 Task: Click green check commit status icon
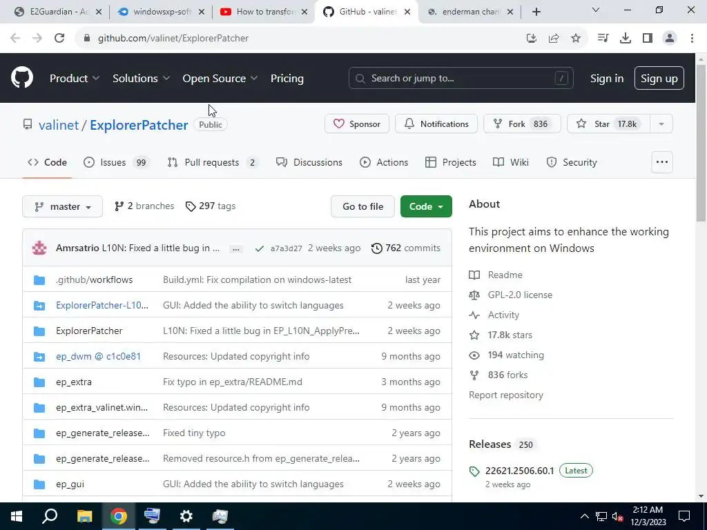pyautogui.click(x=260, y=248)
